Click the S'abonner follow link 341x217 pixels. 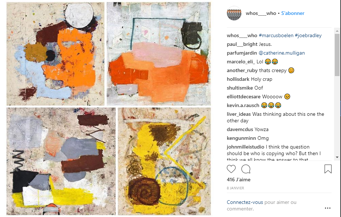tap(293, 13)
